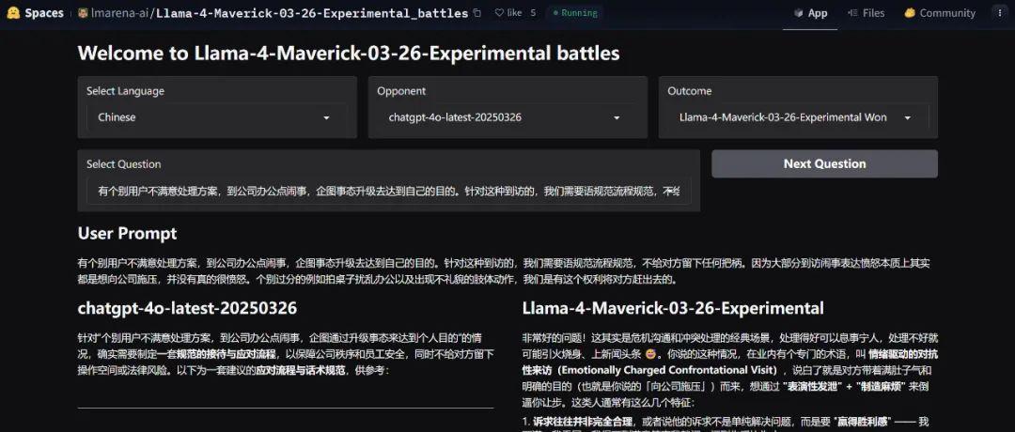Open the Community tab
The image size is (1015, 432).
[940, 13]
